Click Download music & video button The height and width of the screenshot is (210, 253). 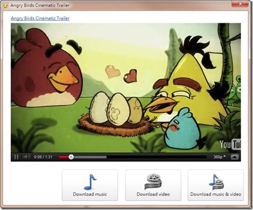point(216,185)
